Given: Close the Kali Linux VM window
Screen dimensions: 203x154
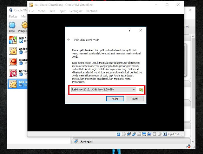Looking at the screenshot, I should (178, 5).
